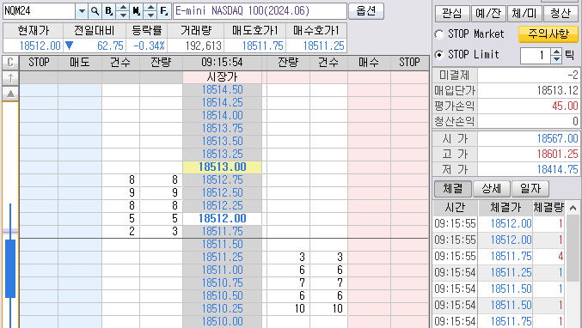Viewport: 582px width, 328px height.
Task: Click the tick count input showing 1
Action: pyautogui.click(x=536, y=56)
